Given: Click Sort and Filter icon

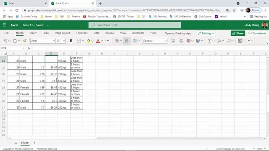Looking at the screenshot, I should (x=219, y=41).
